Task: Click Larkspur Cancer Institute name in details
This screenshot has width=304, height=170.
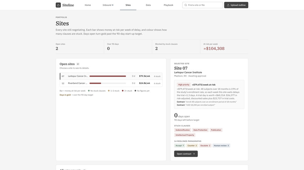Action: pos(188,72)
